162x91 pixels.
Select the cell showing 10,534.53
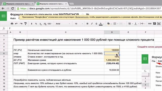pos(112,70)
